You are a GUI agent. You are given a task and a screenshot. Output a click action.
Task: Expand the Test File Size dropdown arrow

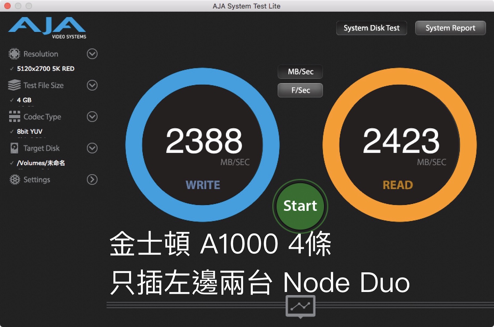pos(92,85)
